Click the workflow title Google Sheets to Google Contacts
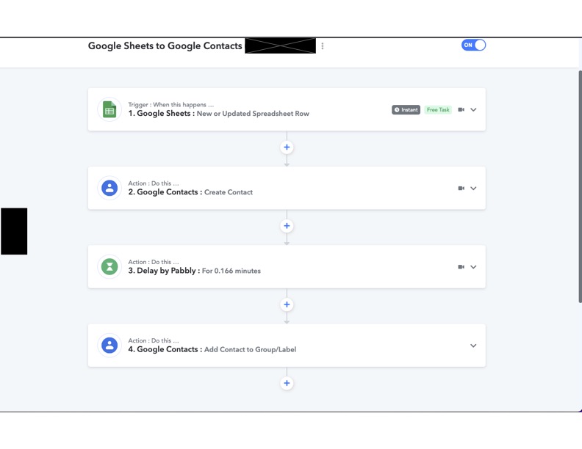This screenshot has height=449, width=582. click(165, 46)
